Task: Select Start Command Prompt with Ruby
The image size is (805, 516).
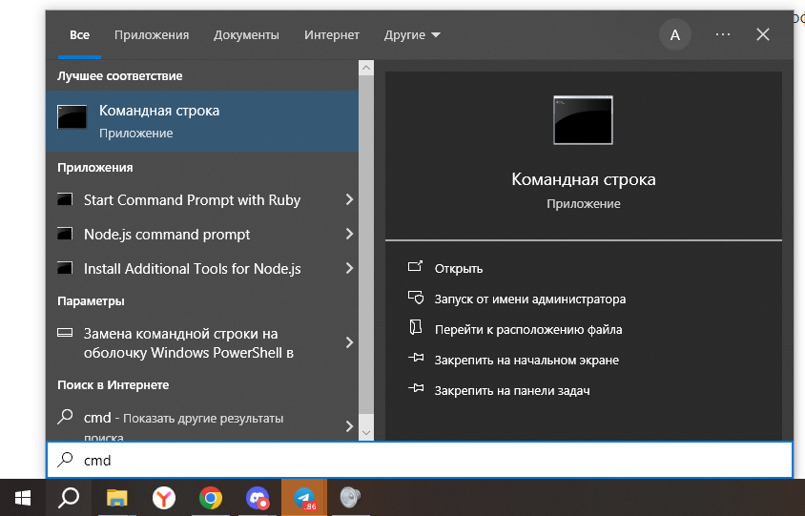Action: [x=192, y=199]
